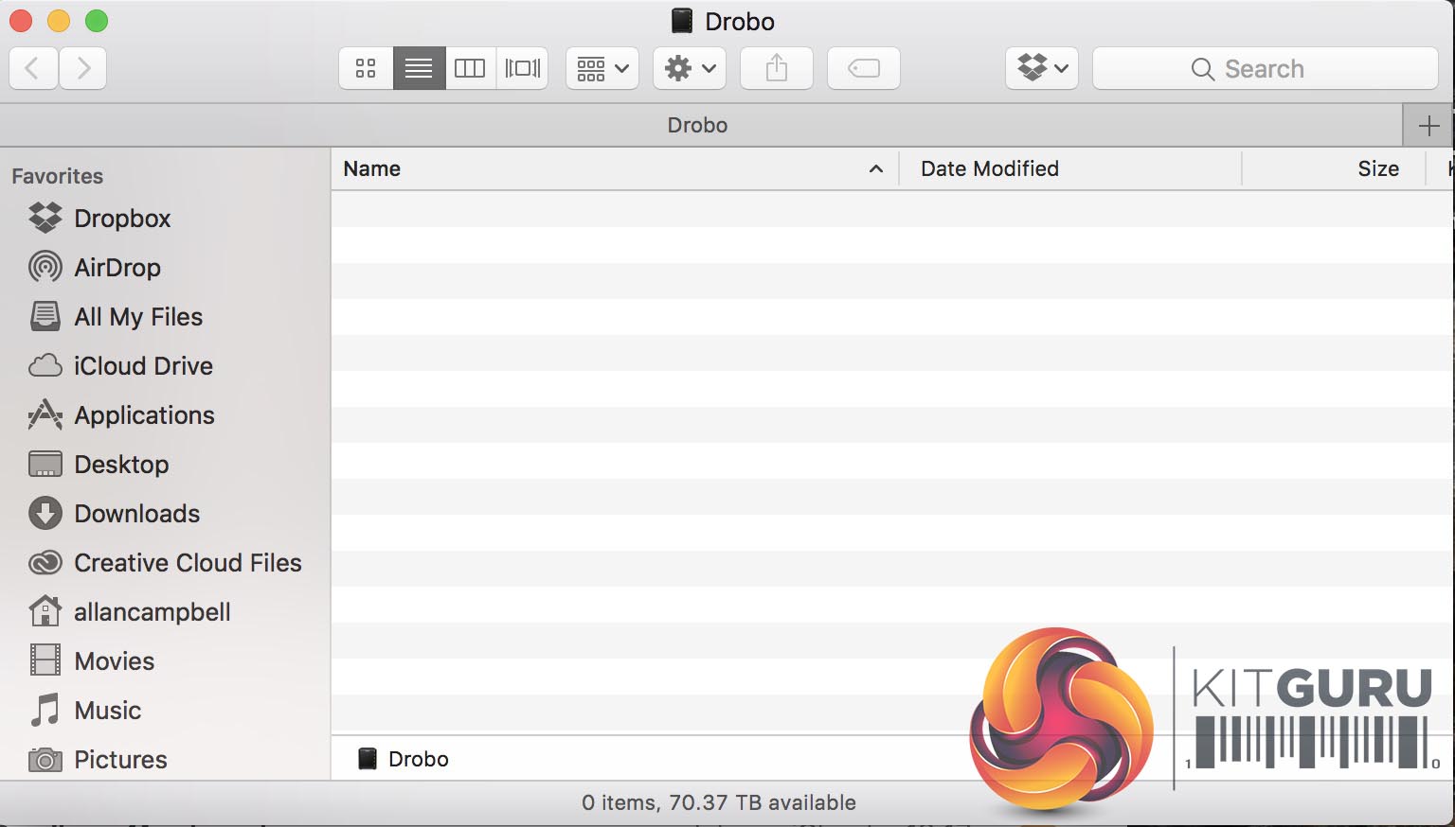This screenshot has height=827, width=1455.
Task: Open Downloads folder in sidebar
Action: pyautogui.click(x=137, y=514)
